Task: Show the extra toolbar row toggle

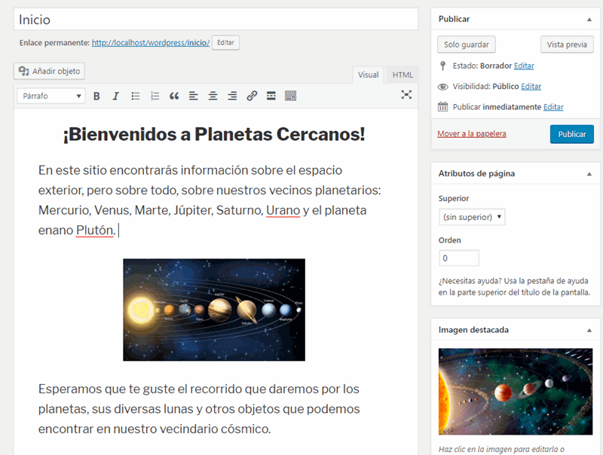Action: click(x=291, y=96)
